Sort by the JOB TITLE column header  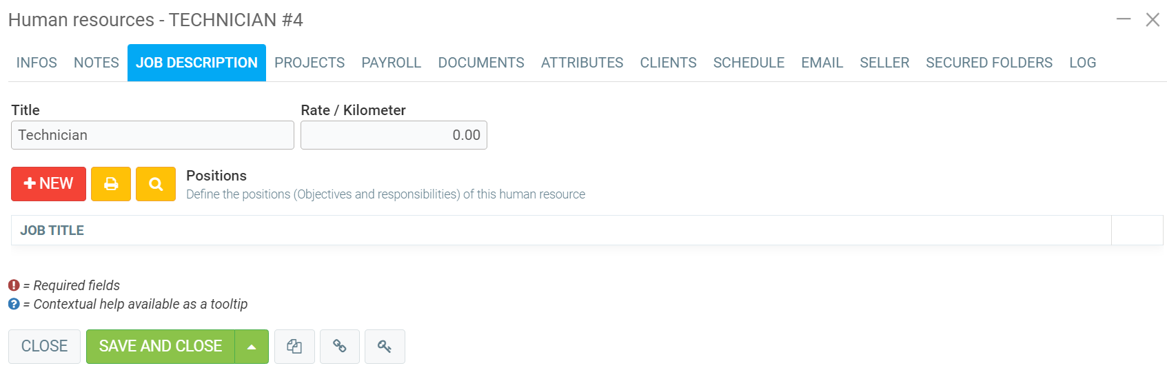[x=52, y=230]
